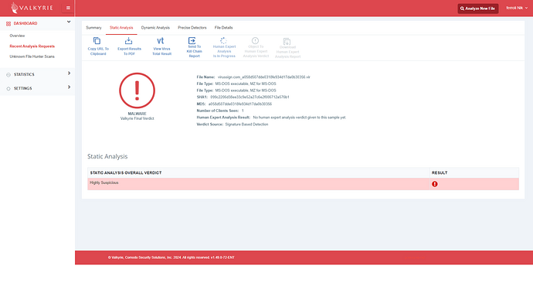Toggle the hamburger sidebar menu button
The height and width of the screenshot is (300, 533).
[68, 8]
